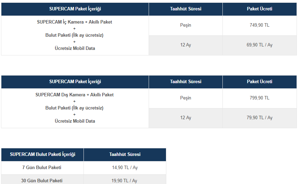The width and height of the screenshot is (299, 184).
Task: Select the 749,90 TL price cell
Action: coord(260,25)
